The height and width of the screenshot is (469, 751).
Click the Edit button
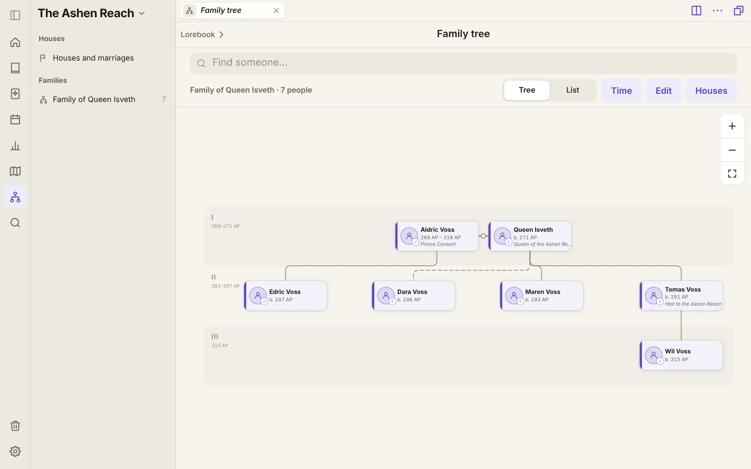(663, 91)
